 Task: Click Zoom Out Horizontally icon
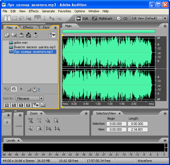(x=39, y=121)
